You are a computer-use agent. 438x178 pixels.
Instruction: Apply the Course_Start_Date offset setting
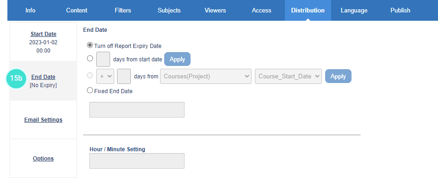coord(338,77)
